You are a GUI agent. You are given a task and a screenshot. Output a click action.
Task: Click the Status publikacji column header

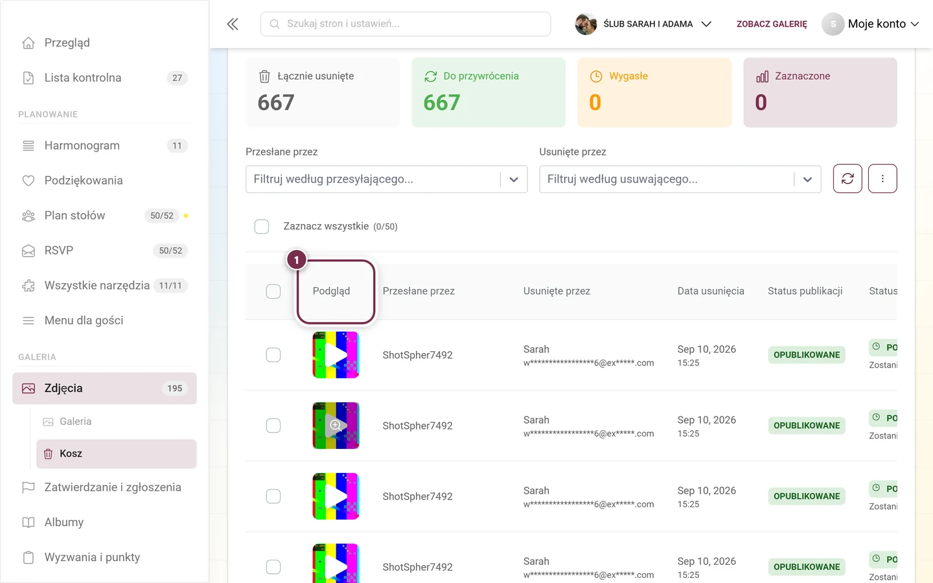(805, 291)
